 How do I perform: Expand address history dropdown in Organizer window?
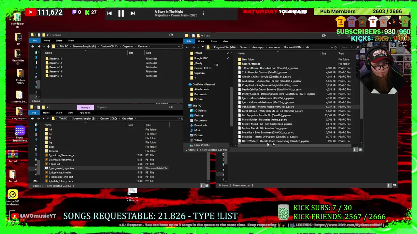(x=179, y=119)
